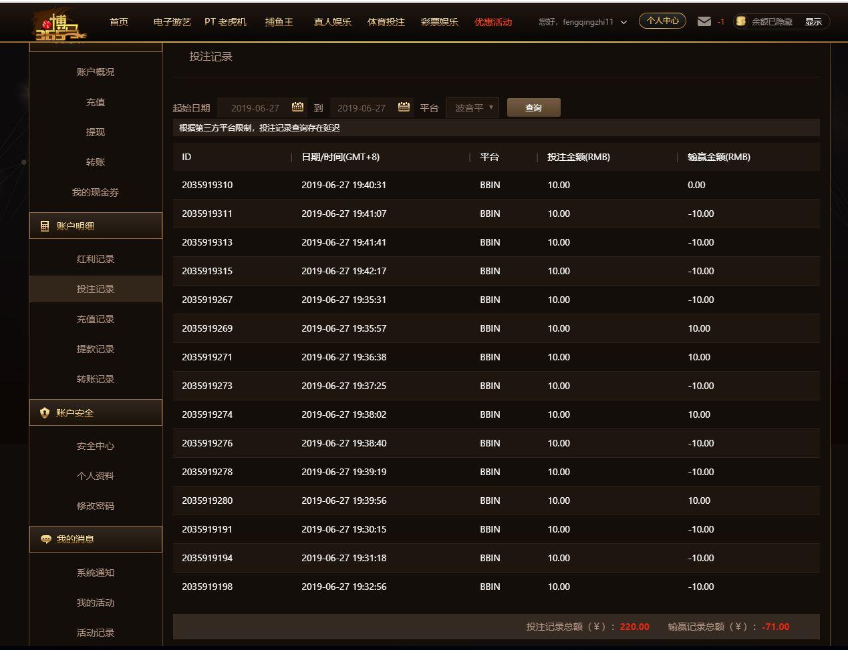The width and height of the screenshot is (848, 650).
Task: Click the 账户安全 shield icon
Action: tap(45, 413)
